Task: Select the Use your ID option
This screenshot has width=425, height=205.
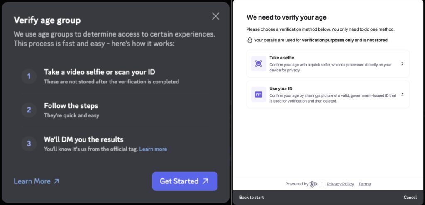Action: pos(328,95)
